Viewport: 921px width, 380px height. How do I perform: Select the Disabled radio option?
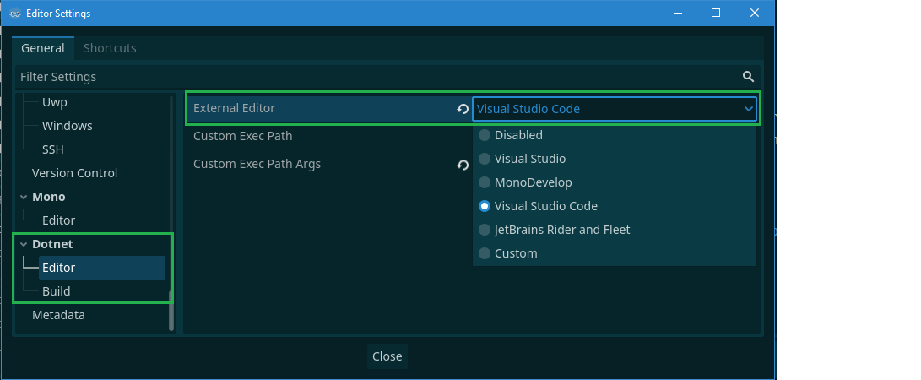(485, 135)
